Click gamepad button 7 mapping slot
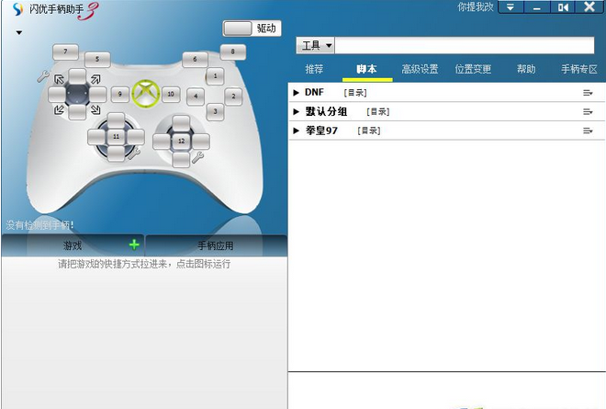This screenshot has height=409, width=606. click(65, 51)
